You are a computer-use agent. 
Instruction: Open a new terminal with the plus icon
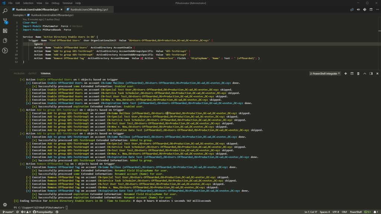click(x=346, y=73)
